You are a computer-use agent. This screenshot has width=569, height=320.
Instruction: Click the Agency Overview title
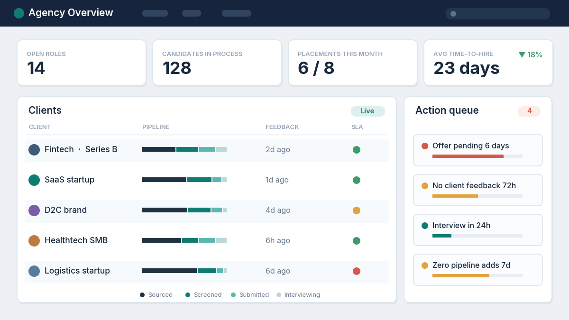click(71, 13)
